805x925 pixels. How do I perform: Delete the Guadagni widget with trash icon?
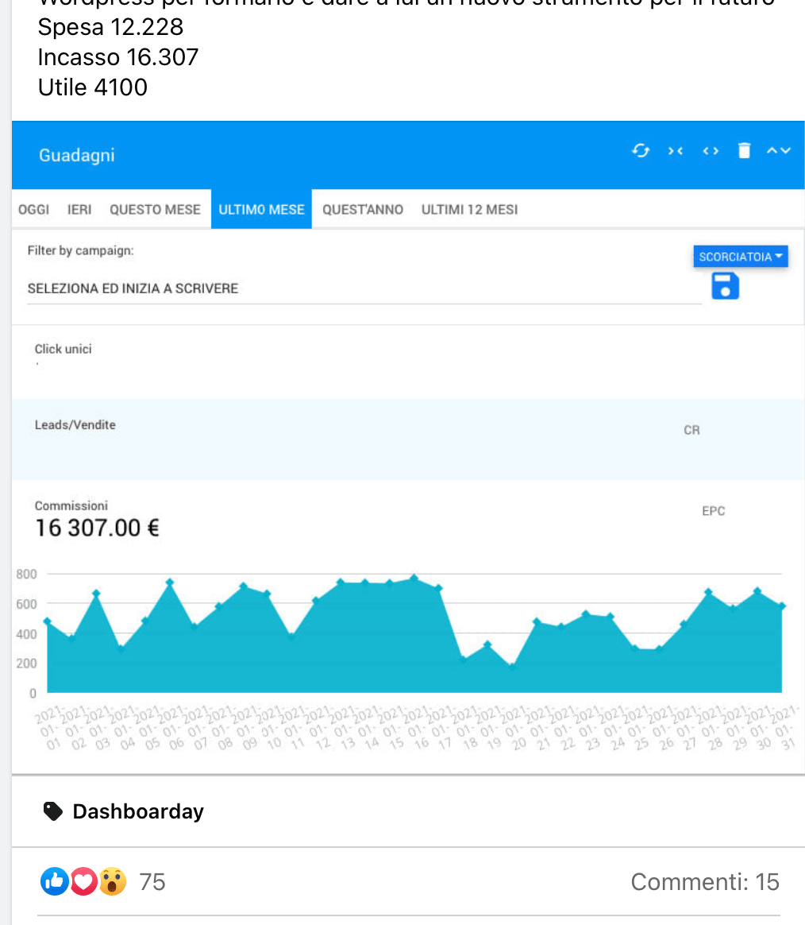point(744,151)
